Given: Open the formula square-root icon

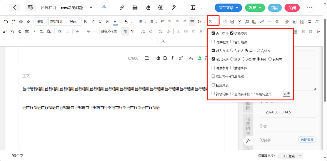Looking at the screenshot, I should coord(317,22).
